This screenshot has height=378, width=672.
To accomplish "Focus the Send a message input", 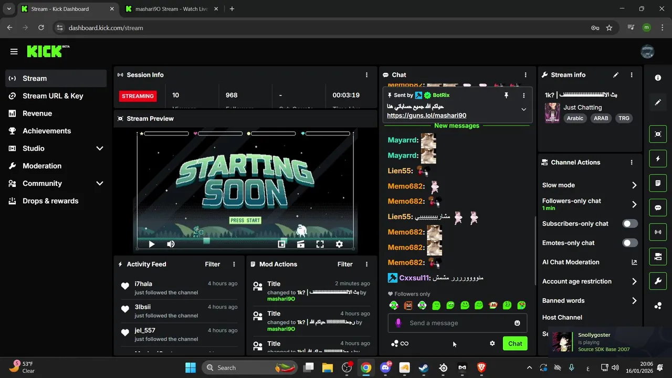I will click(x=458, y=323).
